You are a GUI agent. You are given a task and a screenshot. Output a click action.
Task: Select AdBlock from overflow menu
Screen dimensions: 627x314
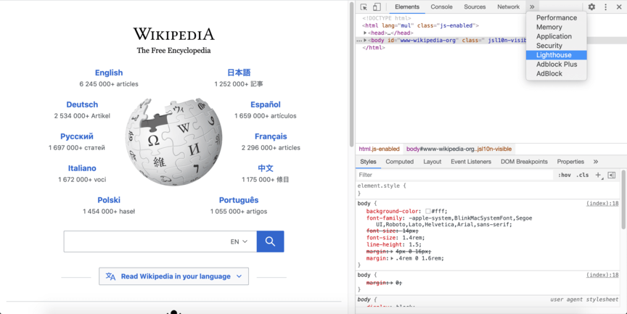[556, 73]
